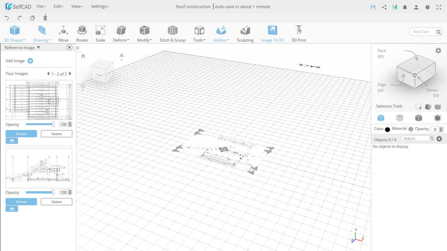
Task: Go to next images page arrow
Action: pyautogui.click(x=70, y=74)
